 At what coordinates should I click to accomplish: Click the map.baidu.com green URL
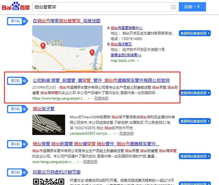(x=123, y=61)
